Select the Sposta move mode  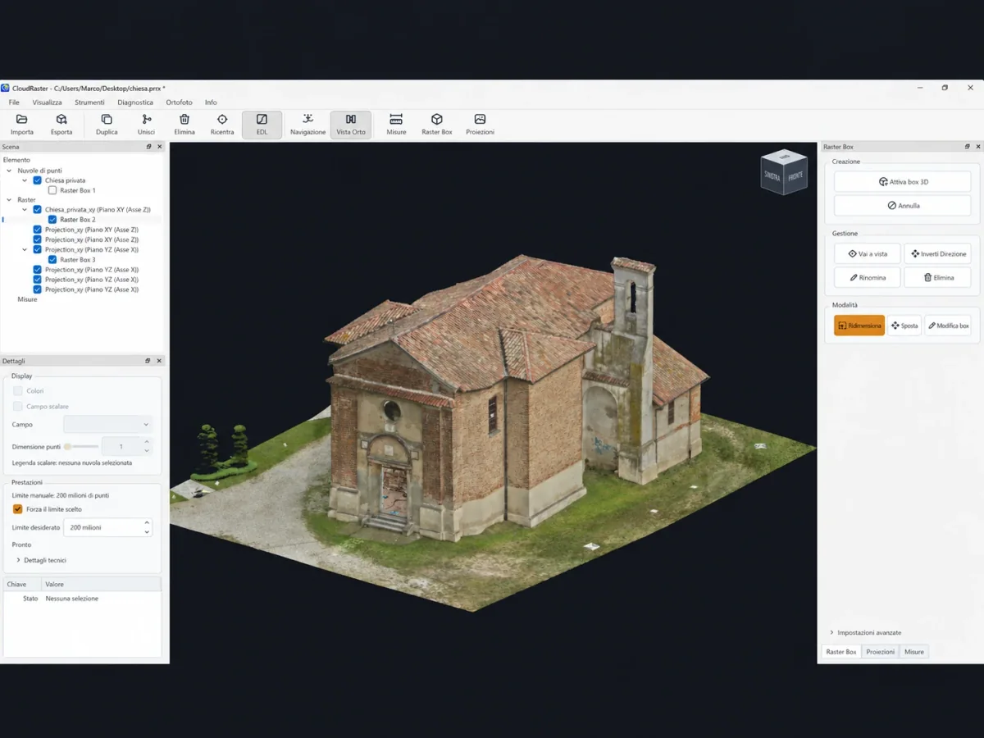click(904, 326)
